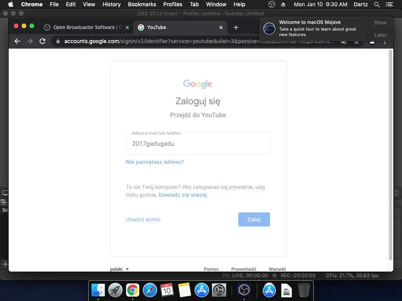The width and height of the screenshot is (402, 301).
Task: Select the YouTube tab
Action: pos(180,27)
